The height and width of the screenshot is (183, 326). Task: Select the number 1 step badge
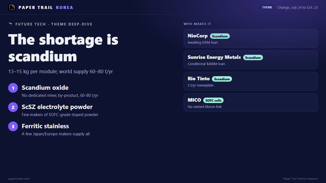coord(13,88)
